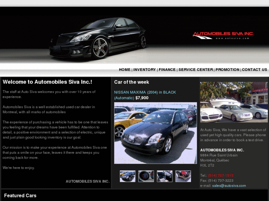The height and width of the screenshot is (201, 269).
Task: Click the large Nissan Maxima photo
Action: (x=155, y=133)
